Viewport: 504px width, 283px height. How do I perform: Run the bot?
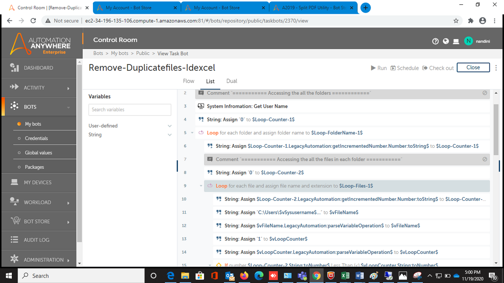pyautogui.click(x=379, y=68)
